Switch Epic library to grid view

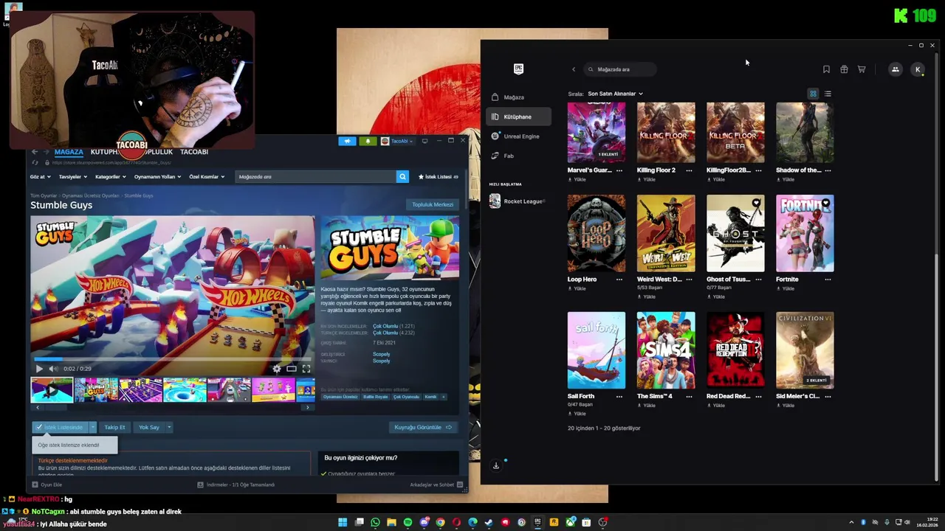(813, 94)
